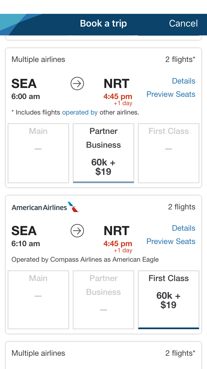207x369 pixels.
Task: Select First Class fare 60k + $19
Action: pos(169,300)
